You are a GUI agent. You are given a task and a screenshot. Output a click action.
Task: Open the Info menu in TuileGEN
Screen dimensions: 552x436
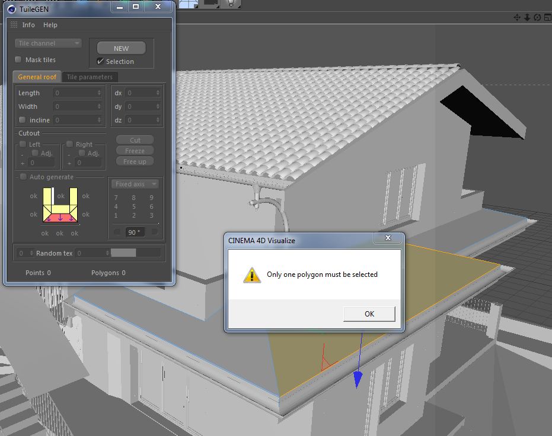pos(28,25)
